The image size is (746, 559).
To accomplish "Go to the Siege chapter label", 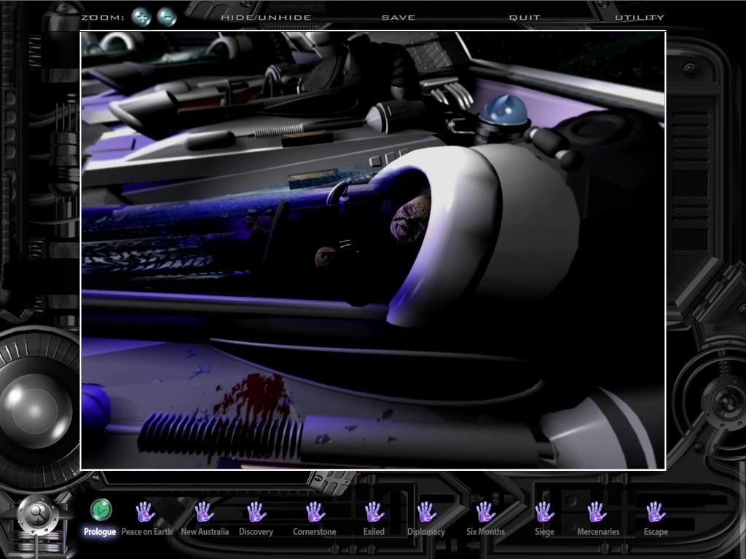I will pyautogui.click(x=544, y=532).
